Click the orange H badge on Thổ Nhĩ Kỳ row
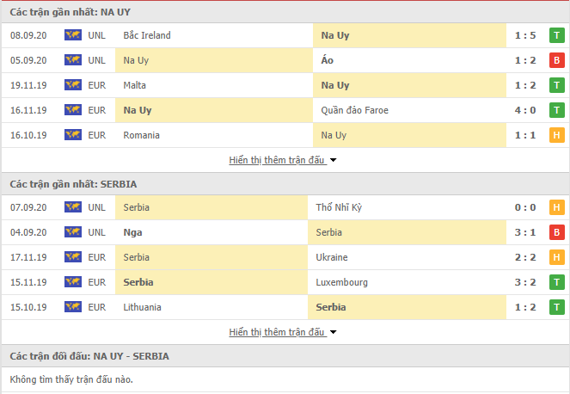 click(x=556, y=207)
